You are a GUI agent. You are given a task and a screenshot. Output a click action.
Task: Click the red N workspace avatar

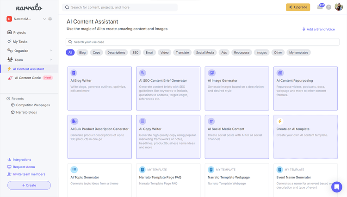pos(9,19)
